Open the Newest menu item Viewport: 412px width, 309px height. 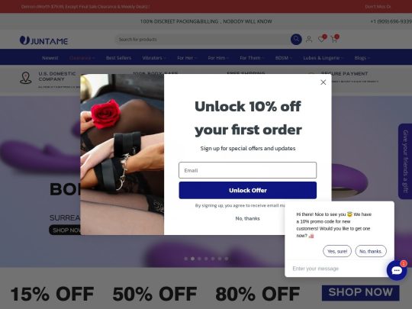pos(50,58)
